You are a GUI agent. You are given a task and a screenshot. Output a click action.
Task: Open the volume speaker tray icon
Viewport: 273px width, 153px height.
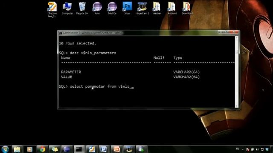click(x=257, y=149)
